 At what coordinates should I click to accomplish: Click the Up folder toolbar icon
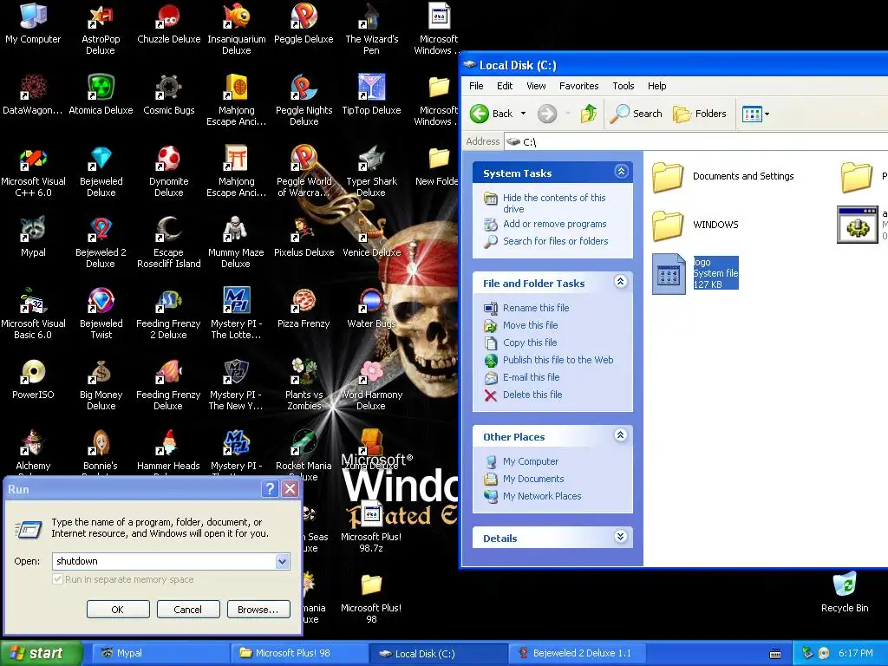pos(589,114)
